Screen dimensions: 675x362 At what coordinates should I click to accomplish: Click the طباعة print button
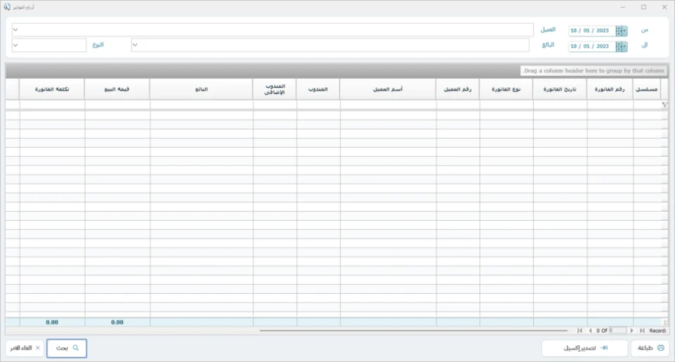[650, 348]
